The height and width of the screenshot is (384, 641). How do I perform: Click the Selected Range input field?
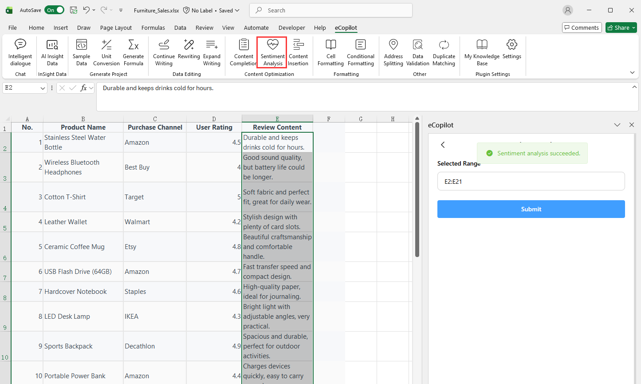(x=531, y=182)
